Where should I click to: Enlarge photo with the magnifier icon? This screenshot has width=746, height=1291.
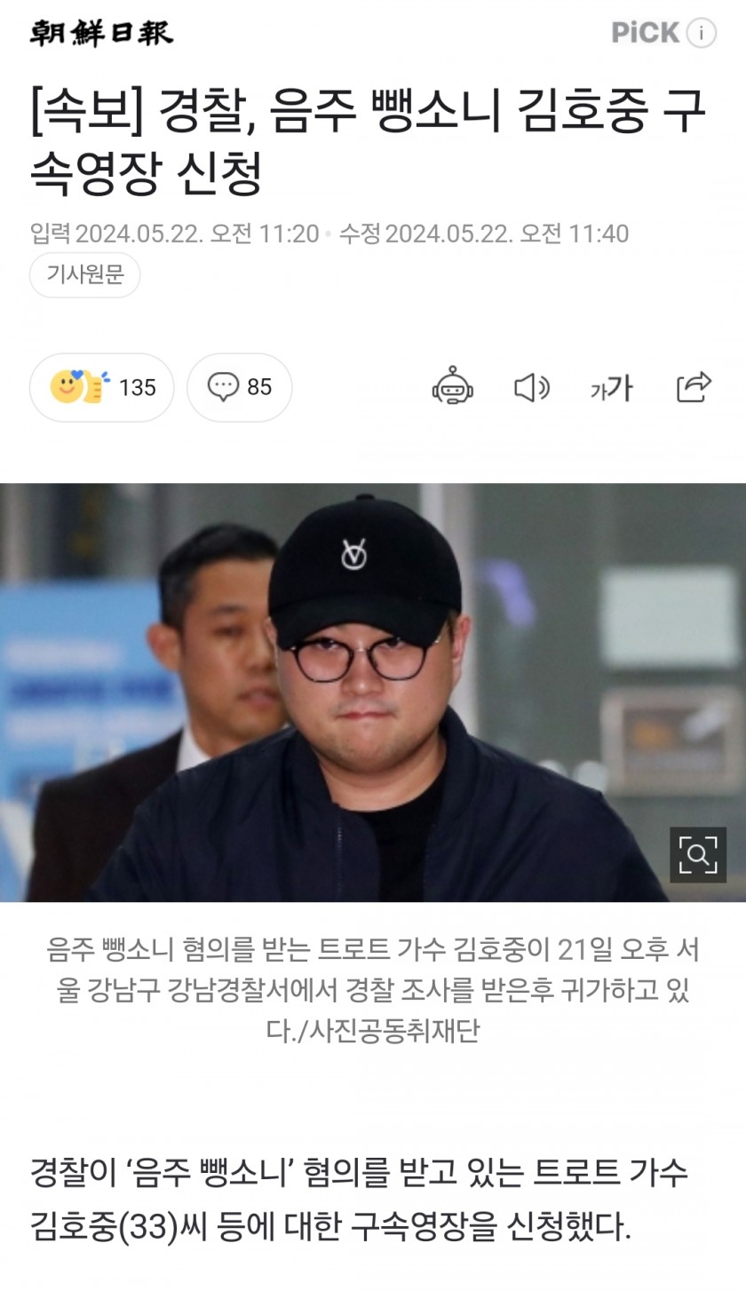pos(698,855)
